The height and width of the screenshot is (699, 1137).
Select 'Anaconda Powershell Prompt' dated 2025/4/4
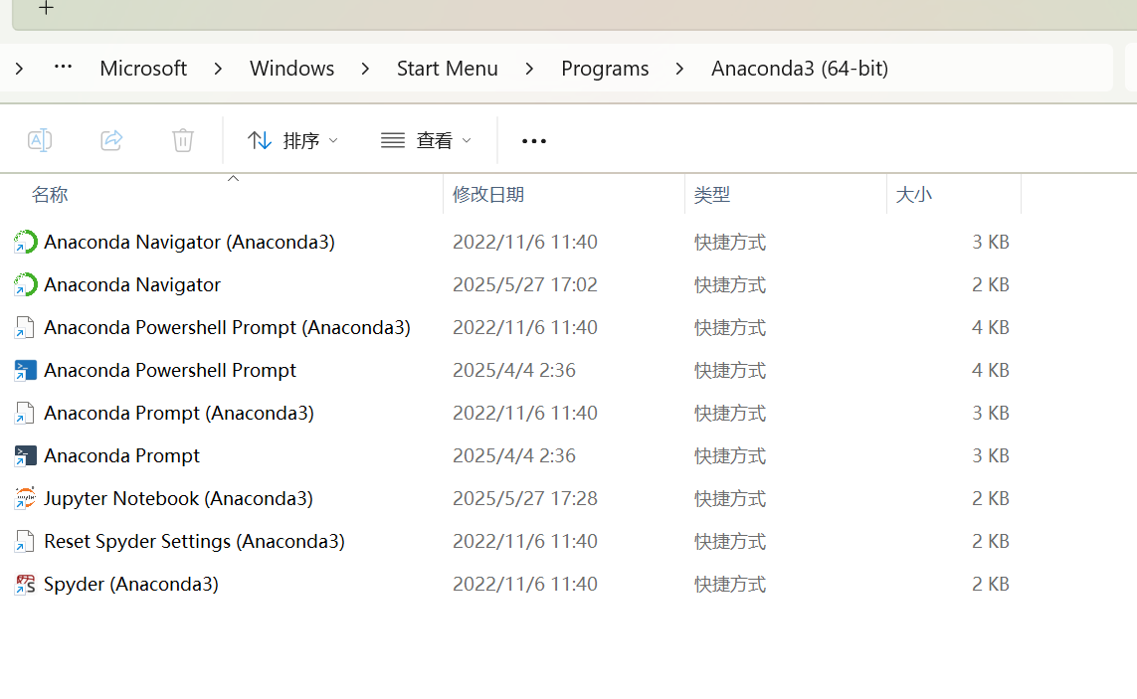[x=170, y=370]
